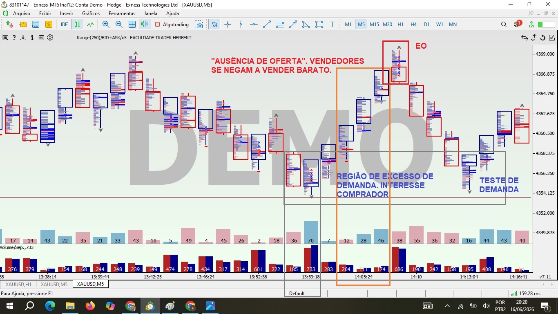Take a chart screenshot with camera icon

click(199, 25)
